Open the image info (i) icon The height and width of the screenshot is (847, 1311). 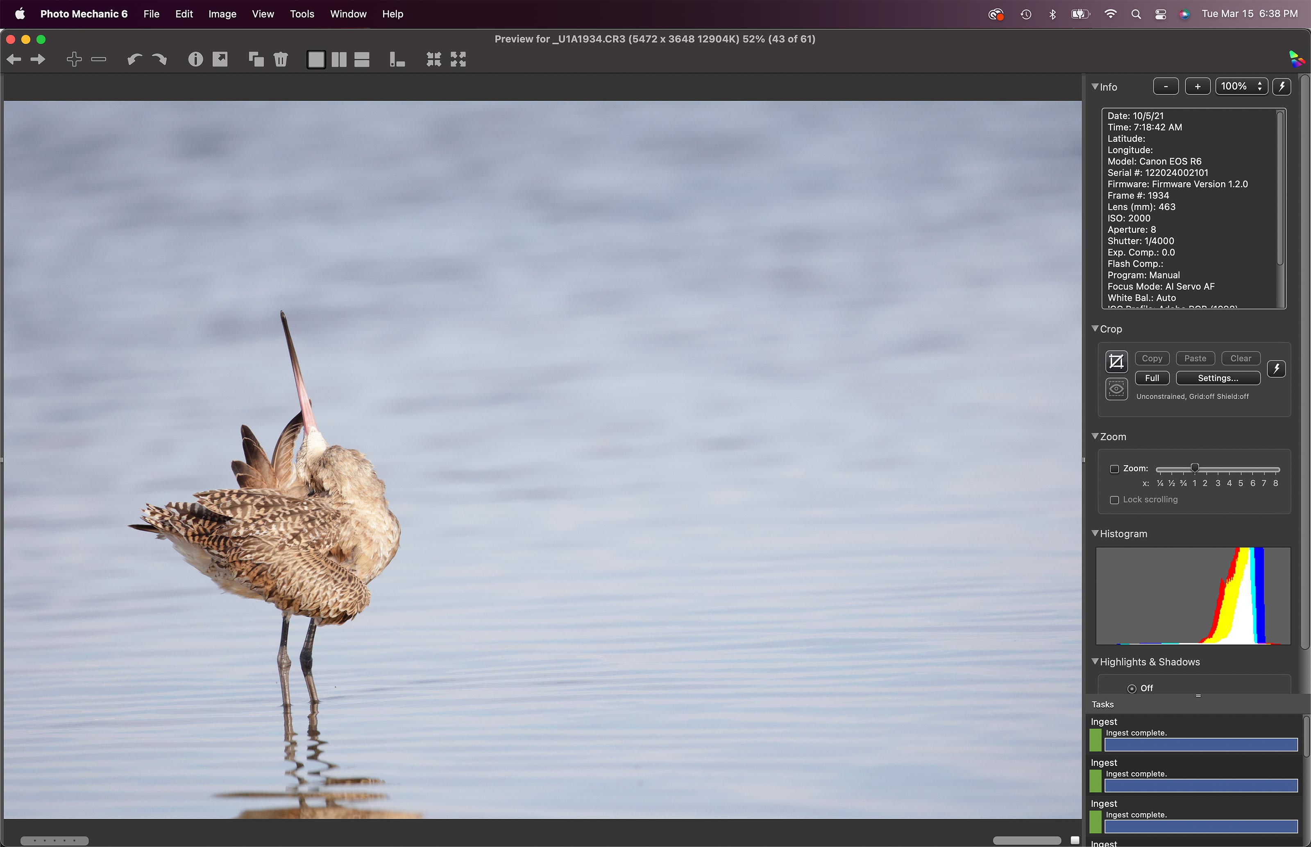pos(195,59)
